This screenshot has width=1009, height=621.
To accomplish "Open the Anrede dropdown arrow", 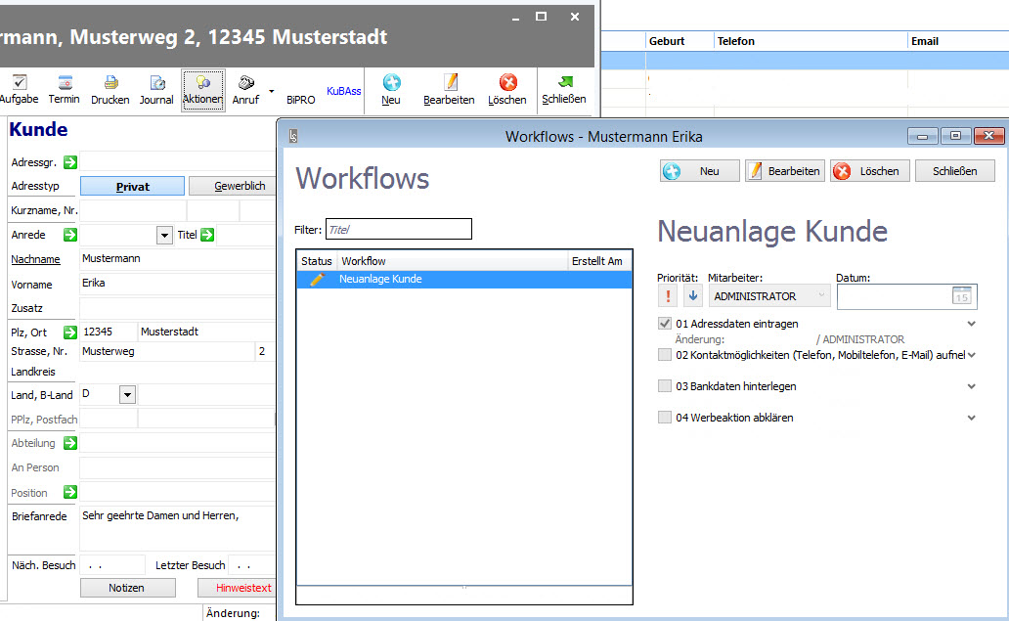I will [x=164, y=236].
